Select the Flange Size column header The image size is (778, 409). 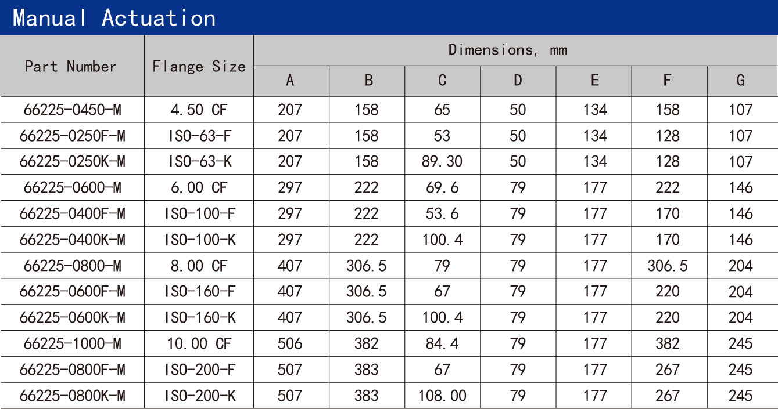(199, 67)
